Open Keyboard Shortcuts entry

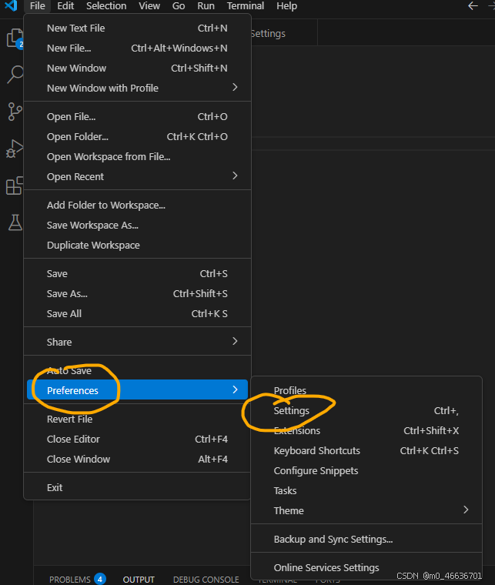pos(366,451)
